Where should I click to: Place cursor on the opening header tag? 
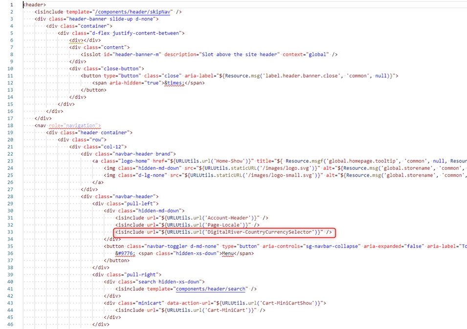(x=35, y=5)
